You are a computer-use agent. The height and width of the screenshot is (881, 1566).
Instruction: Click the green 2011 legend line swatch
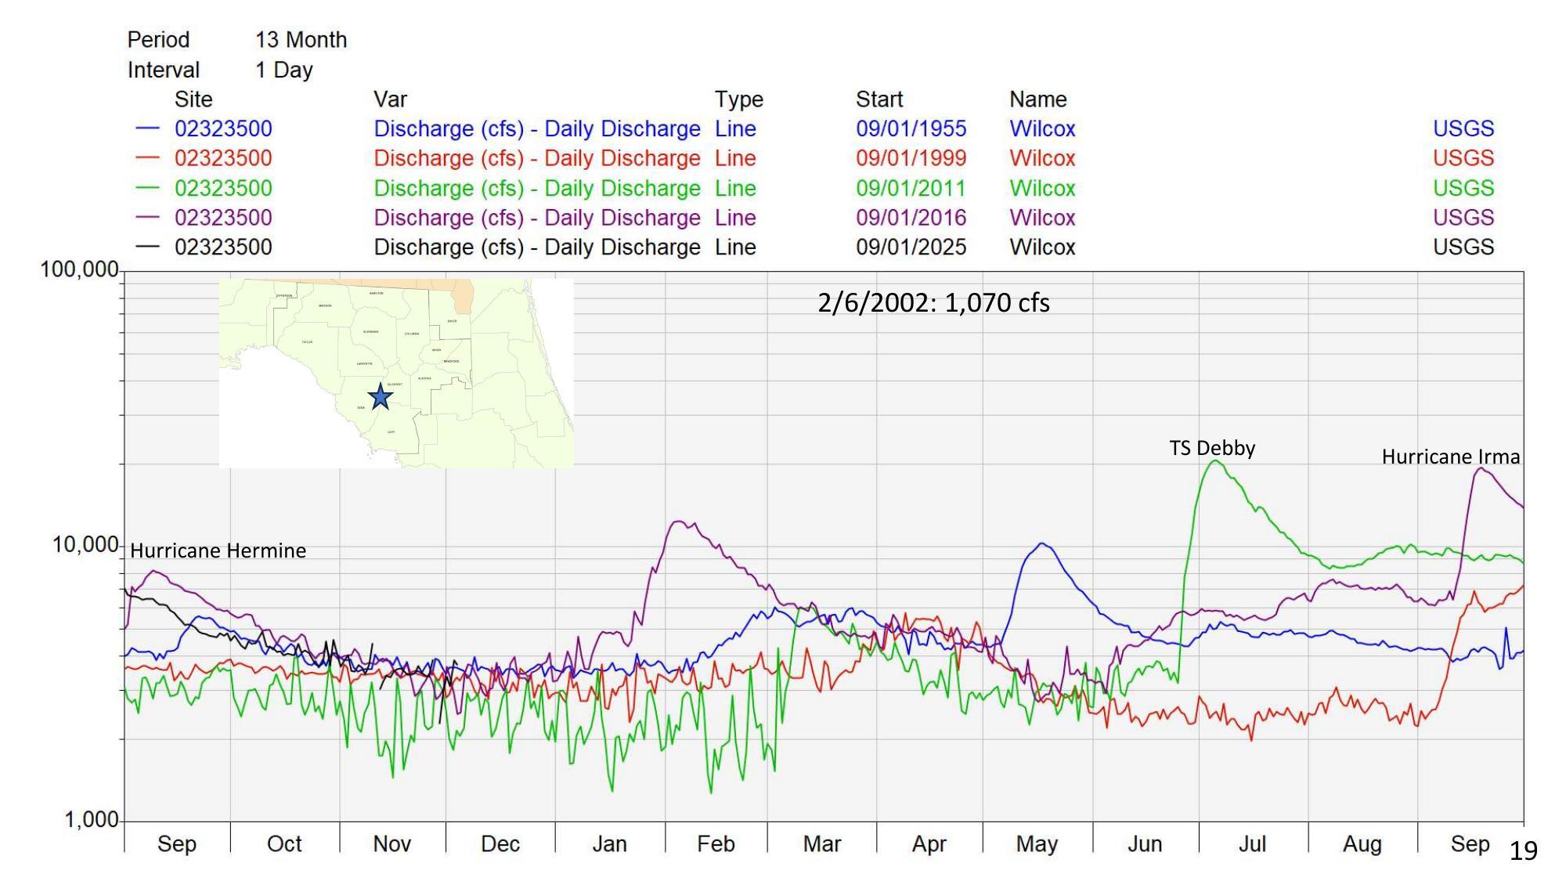point(147,188)
